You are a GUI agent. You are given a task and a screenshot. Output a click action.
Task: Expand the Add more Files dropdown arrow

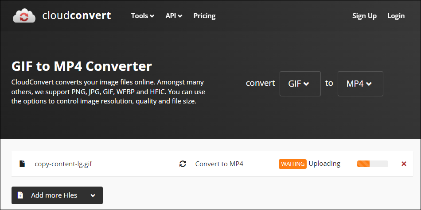pyautogui.click(x=93, y=195)
